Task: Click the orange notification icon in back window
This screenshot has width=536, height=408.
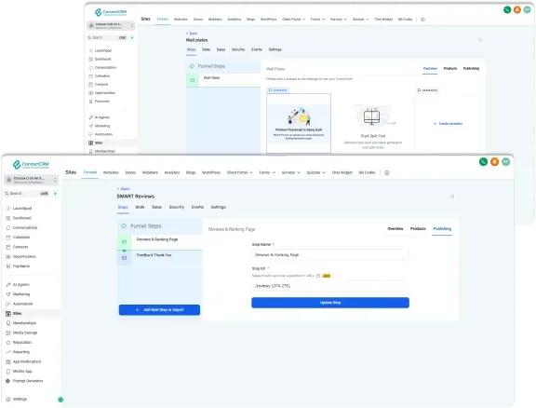Action: coord(517,9)
